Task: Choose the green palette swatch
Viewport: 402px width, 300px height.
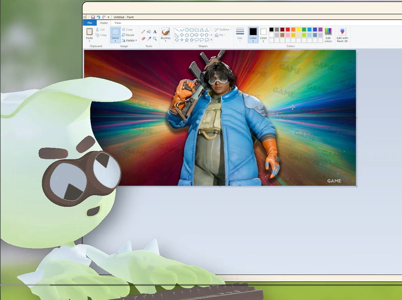Action: [304, 29]
